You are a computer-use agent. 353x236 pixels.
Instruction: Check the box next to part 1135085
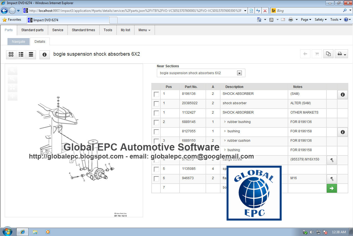156,169
